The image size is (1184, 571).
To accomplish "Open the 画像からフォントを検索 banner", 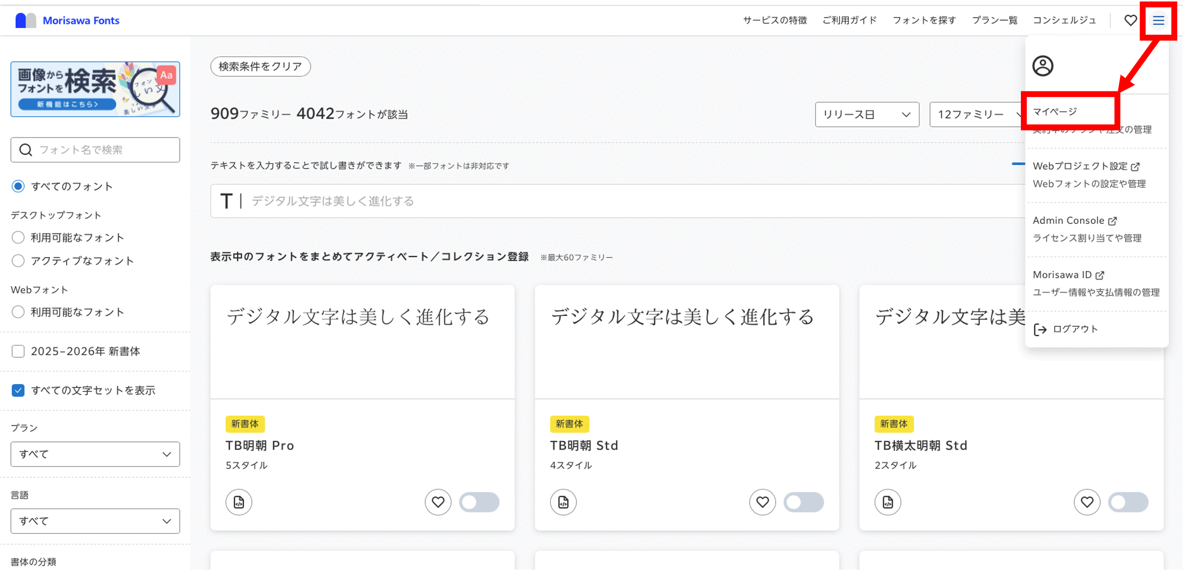I will (x=95, y=89).
